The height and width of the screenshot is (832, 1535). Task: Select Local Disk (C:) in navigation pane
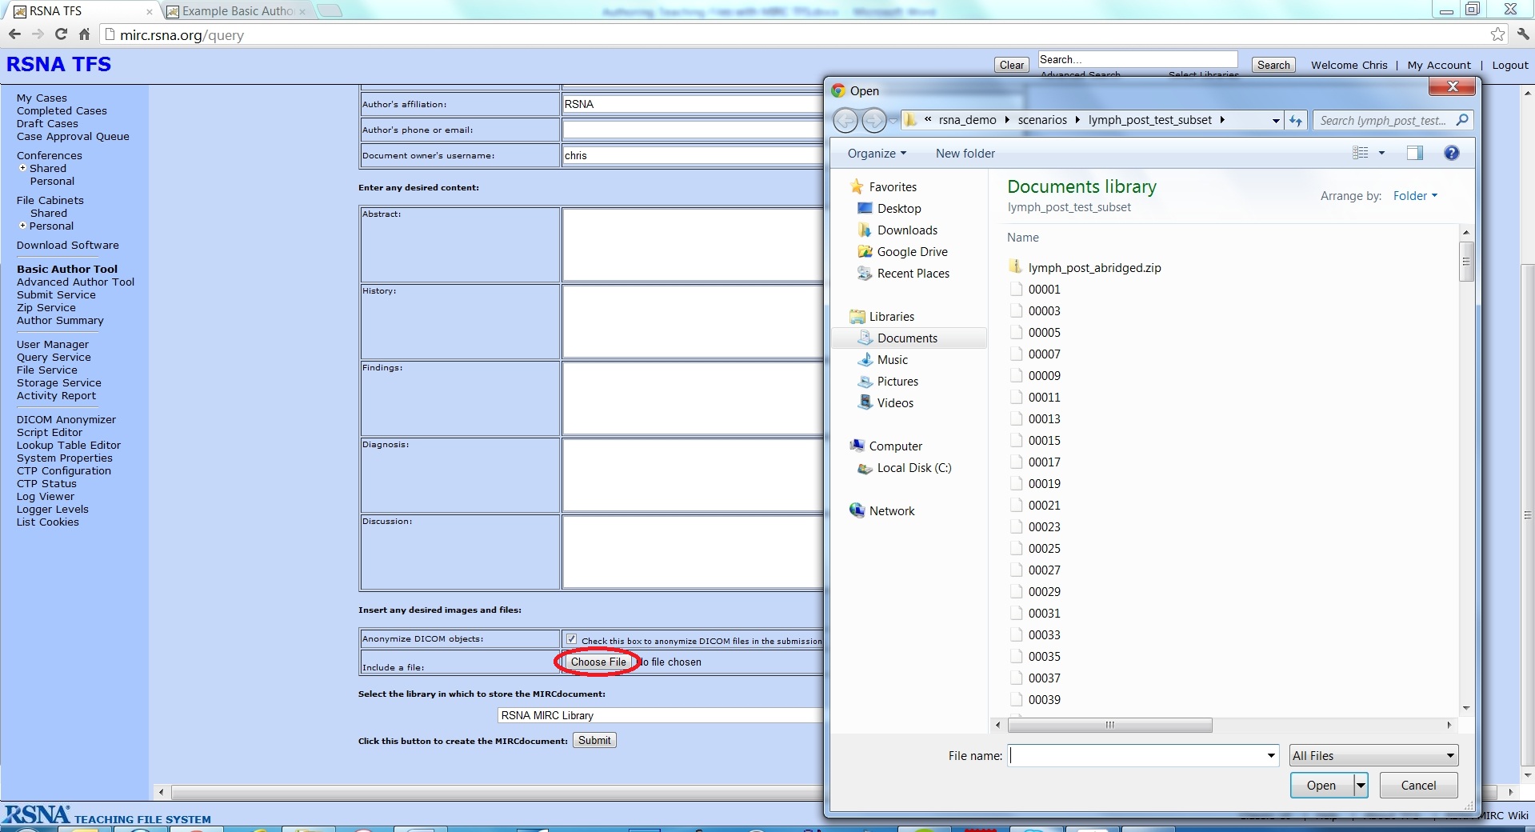click(x=913, y=468)
